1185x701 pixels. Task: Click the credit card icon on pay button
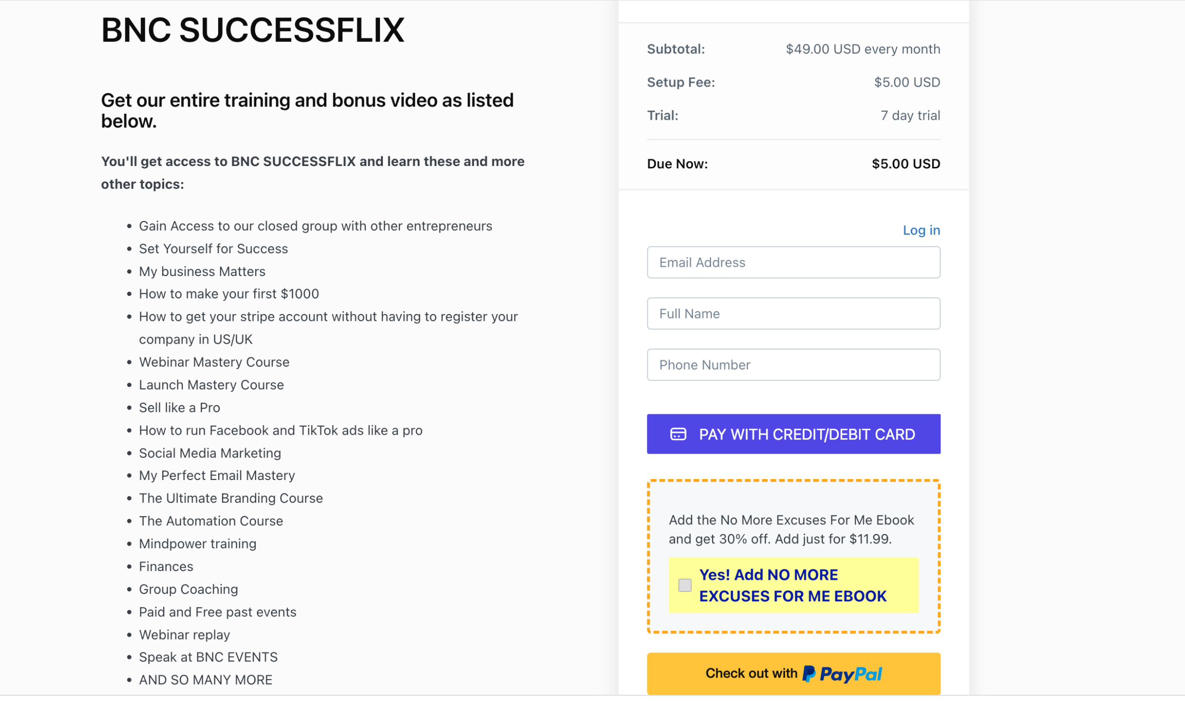coord(678,434)
